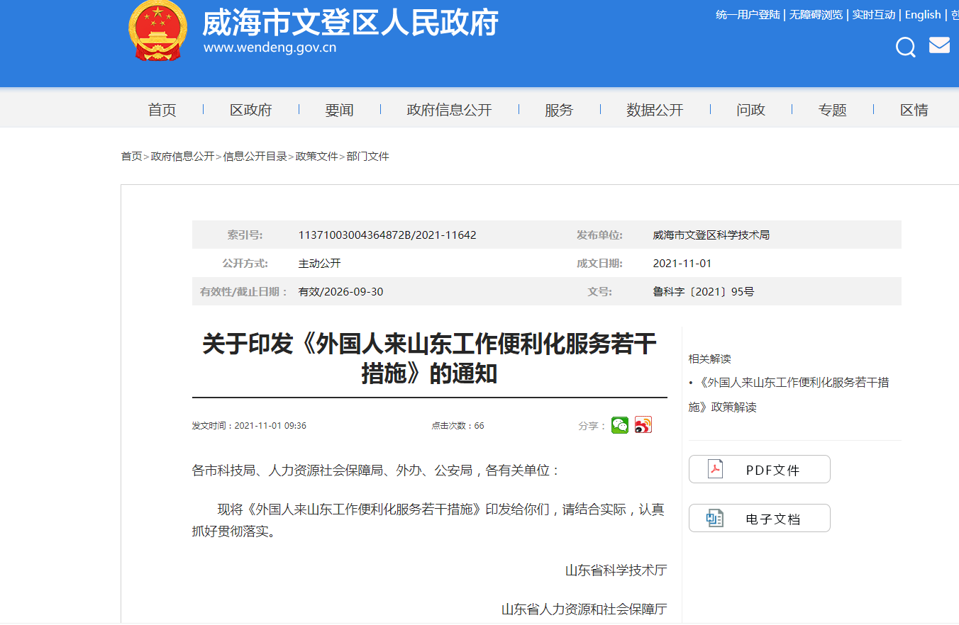Click the 部门文件 breadcrumb entry
959x625 pixels.
368,157
